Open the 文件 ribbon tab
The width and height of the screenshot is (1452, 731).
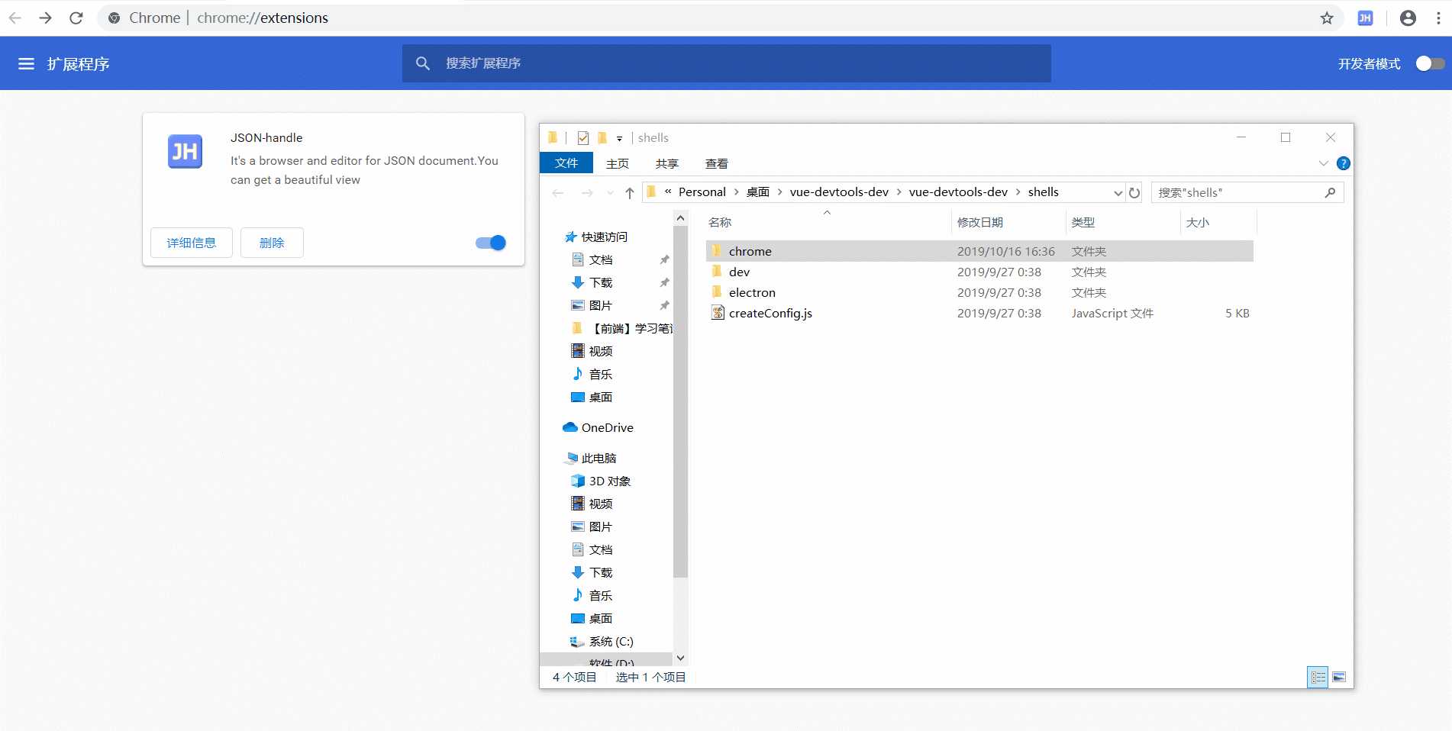pos(566,163)
